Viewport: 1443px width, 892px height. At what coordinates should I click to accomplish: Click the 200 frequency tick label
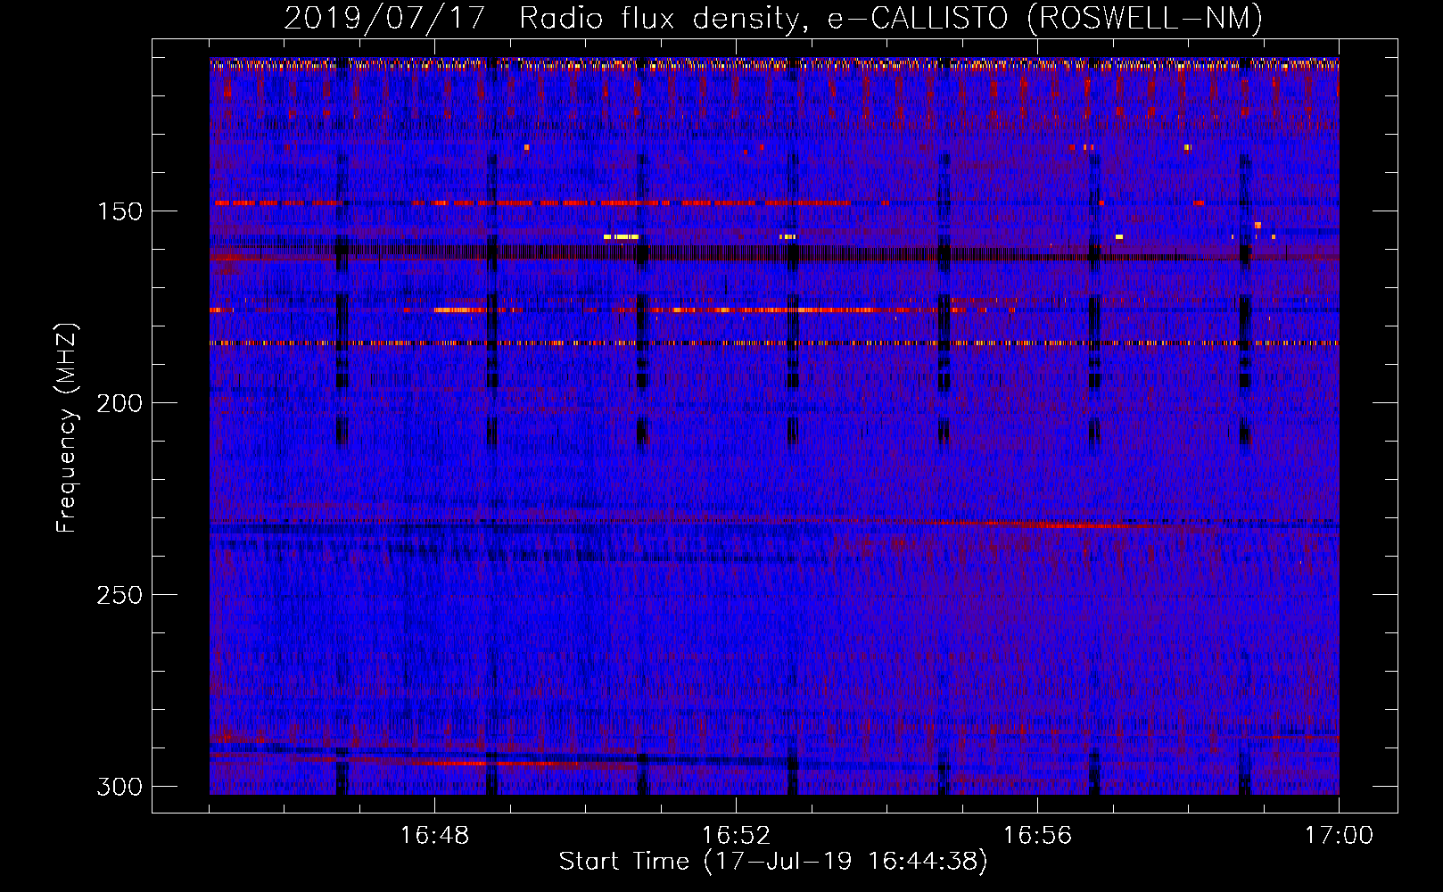click(x=119, y=403)
